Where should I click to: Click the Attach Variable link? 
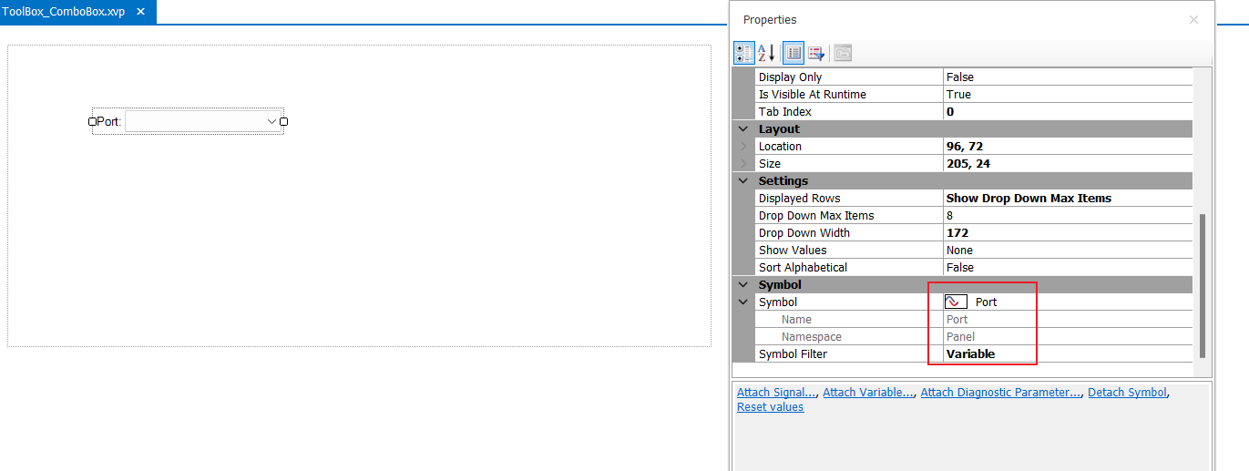click(869, 393)
